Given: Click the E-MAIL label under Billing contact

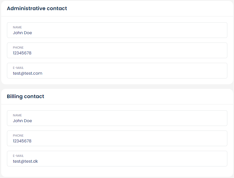Looking at the screenshot, I should 18,156.
